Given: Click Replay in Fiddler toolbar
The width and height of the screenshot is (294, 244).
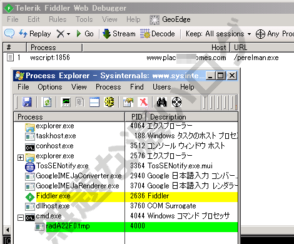Looking at the screenshot, I should (x=35, y=34).
